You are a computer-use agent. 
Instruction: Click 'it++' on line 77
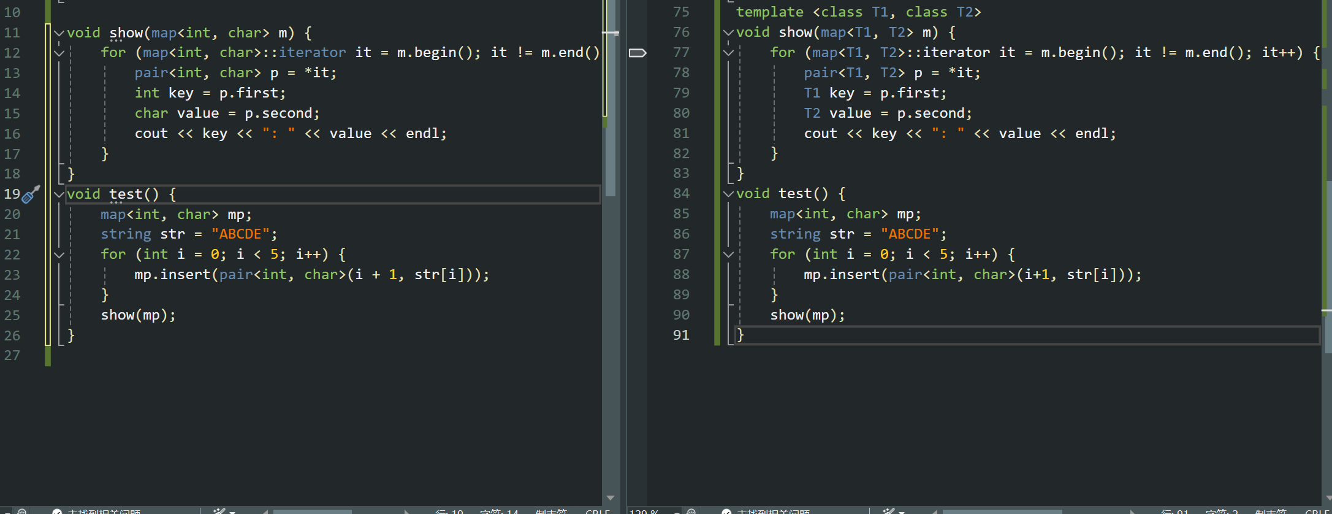(x=1278, y=53)
